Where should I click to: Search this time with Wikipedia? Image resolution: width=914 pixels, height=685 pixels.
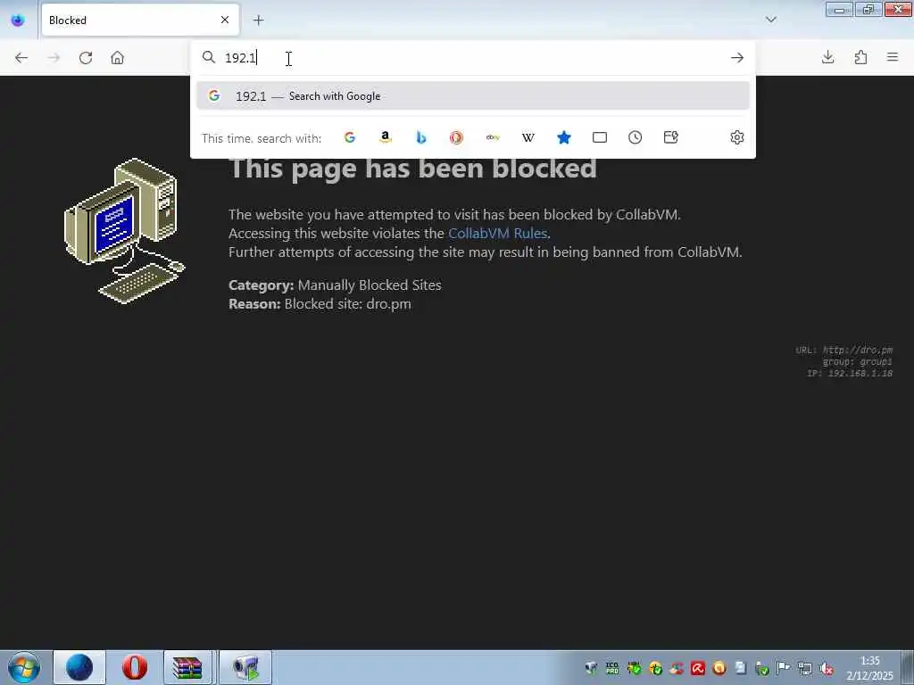528,137
